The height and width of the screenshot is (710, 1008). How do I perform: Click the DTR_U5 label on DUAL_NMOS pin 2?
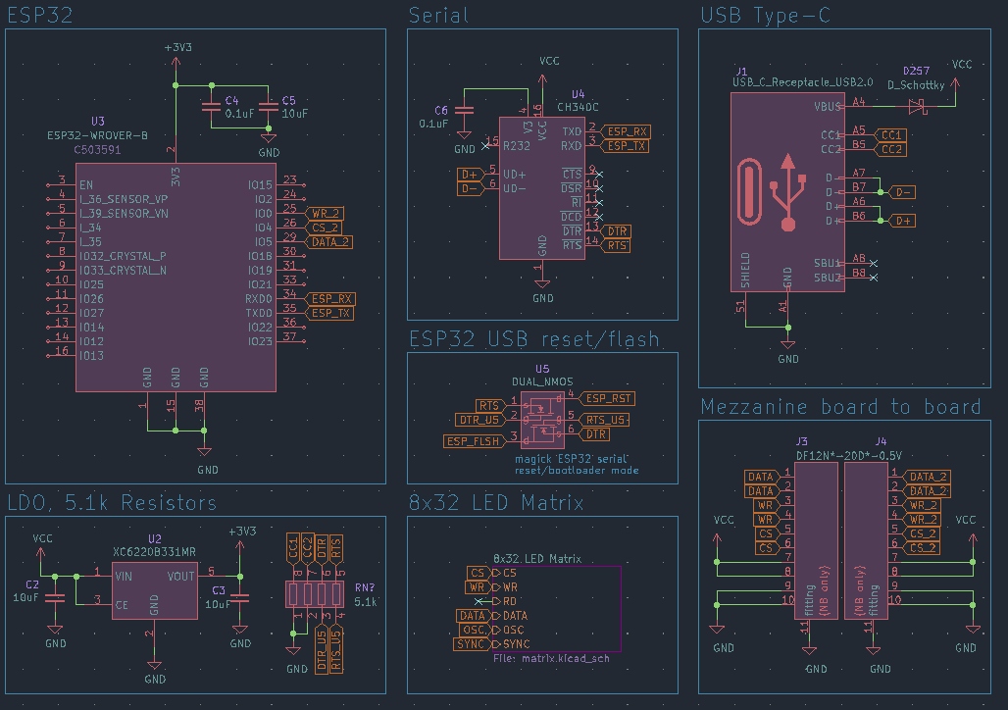point(479,420)
